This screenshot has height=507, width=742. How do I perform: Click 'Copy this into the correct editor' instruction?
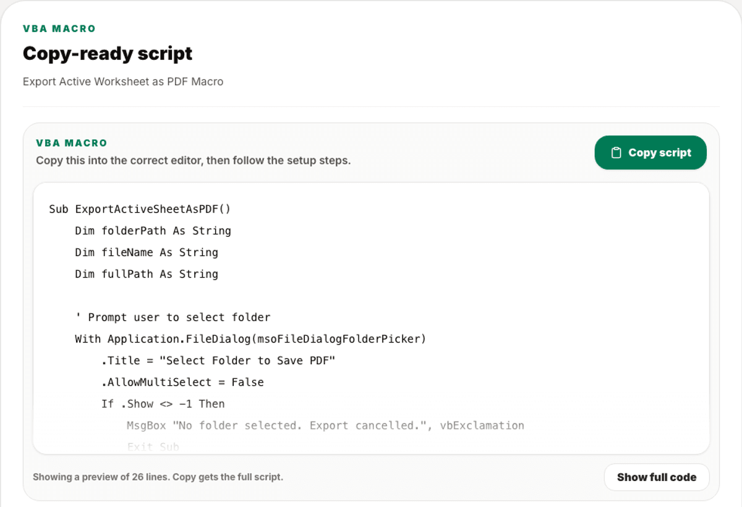[193, 161]
